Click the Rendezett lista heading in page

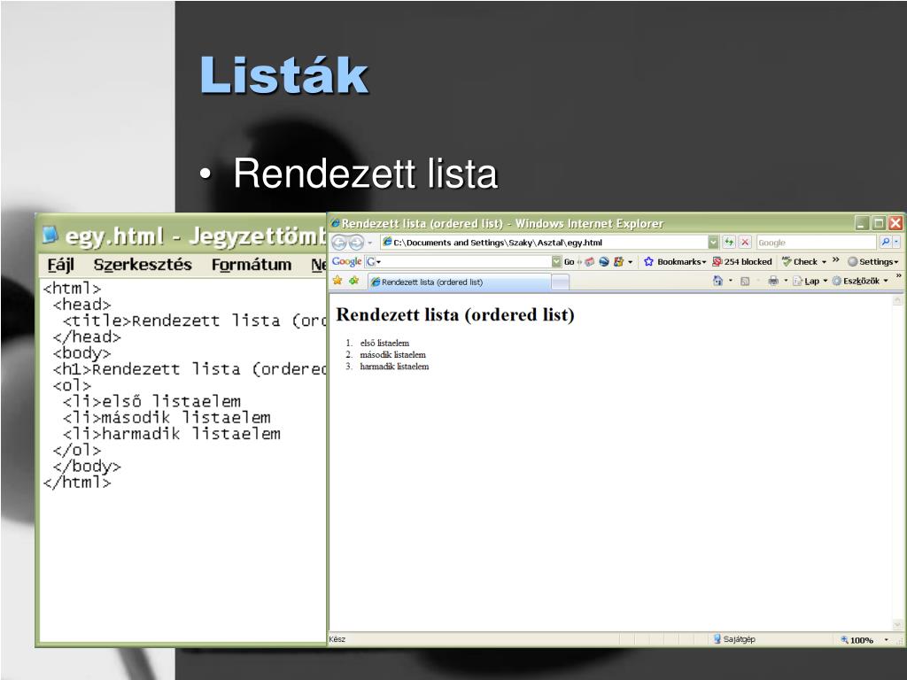pos(454,314)
